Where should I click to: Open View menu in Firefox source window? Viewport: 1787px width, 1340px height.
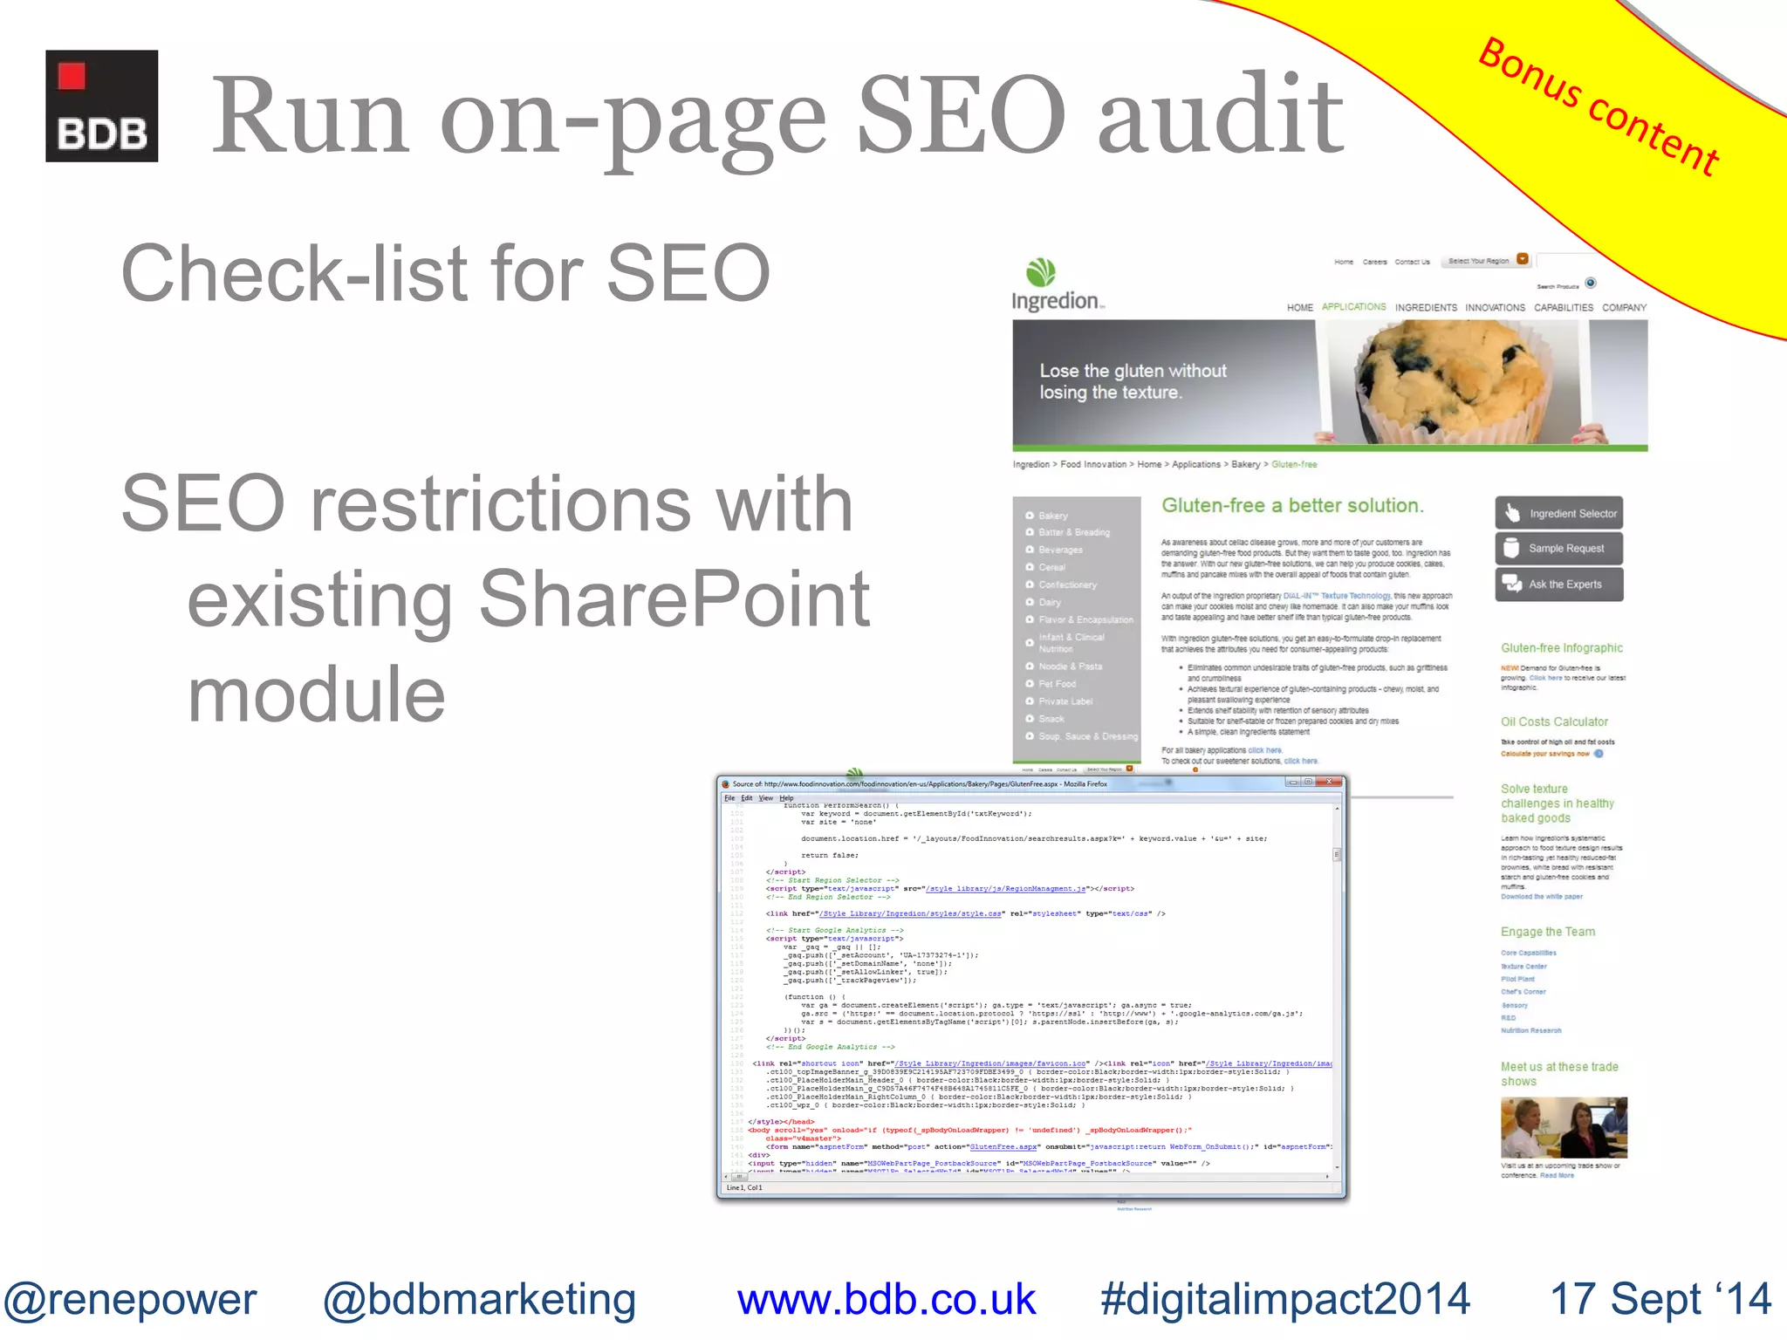[765, 798]
